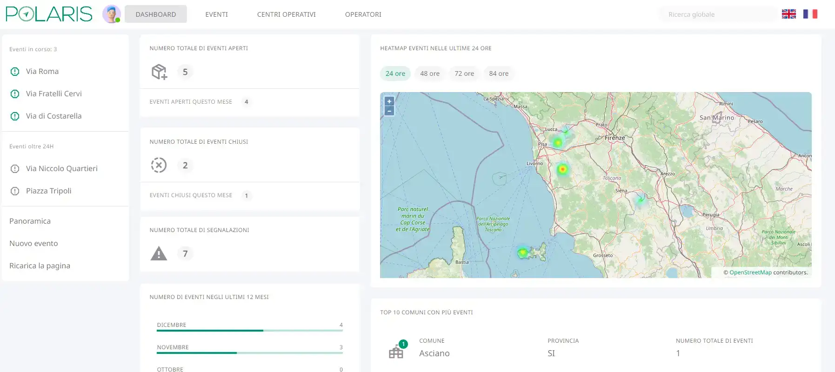Image resolution: width=835 pixels, height=372 pixels.
Task: Click alert icon next to Via Roma
Action: pos(15,72)
